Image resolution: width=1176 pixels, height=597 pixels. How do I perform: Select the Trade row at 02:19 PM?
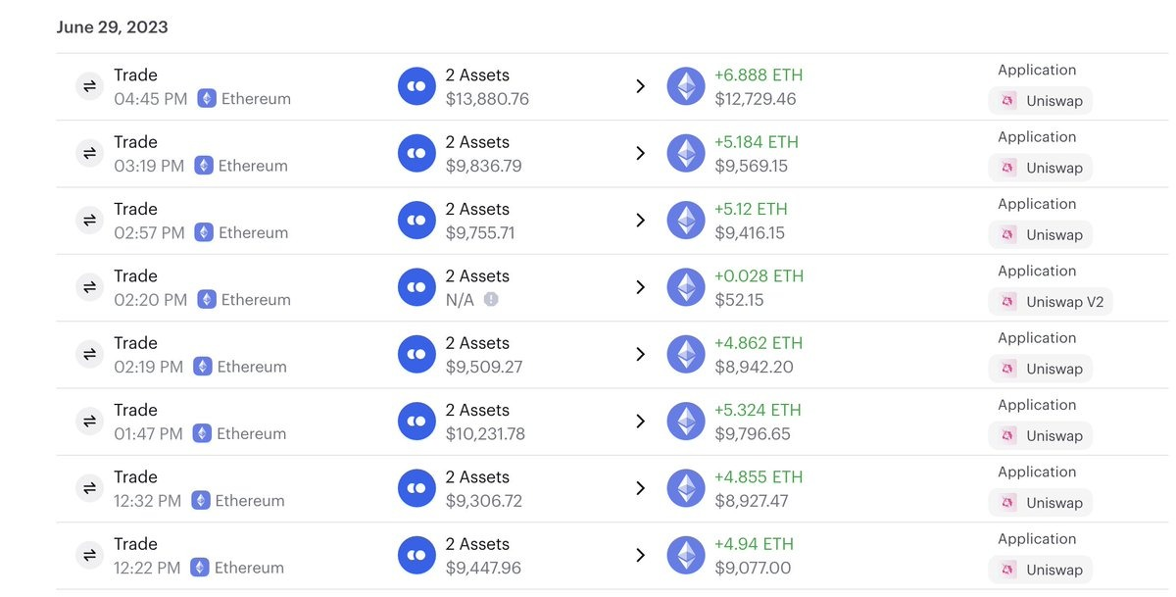coord(135,343)
